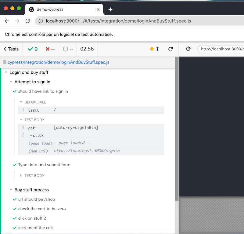Open the loginAndBuyStuff.spec.js file link
The image size is (244, 234).
(x=58, y=62)
